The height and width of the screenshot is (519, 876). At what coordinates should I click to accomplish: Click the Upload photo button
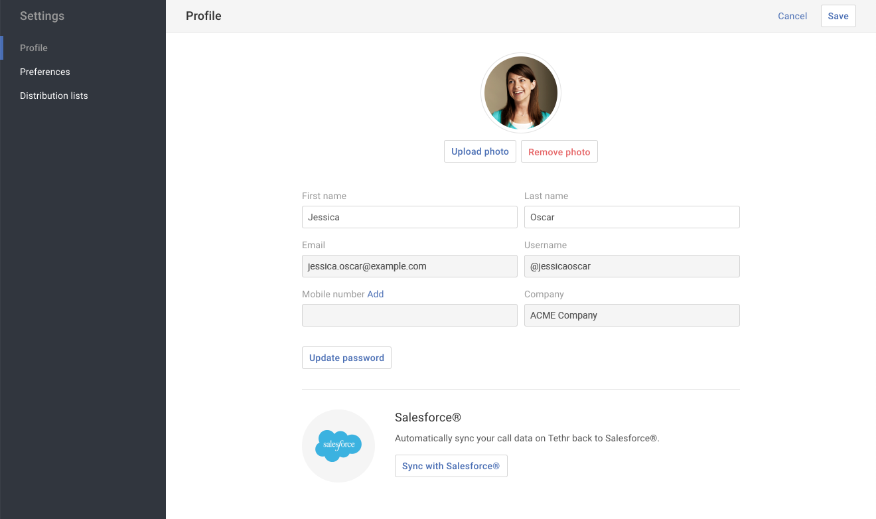[480, 151]
